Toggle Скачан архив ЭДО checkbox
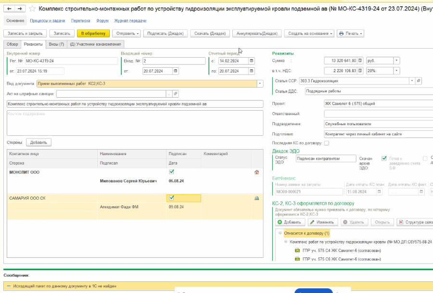 click(x=384, y=158)
